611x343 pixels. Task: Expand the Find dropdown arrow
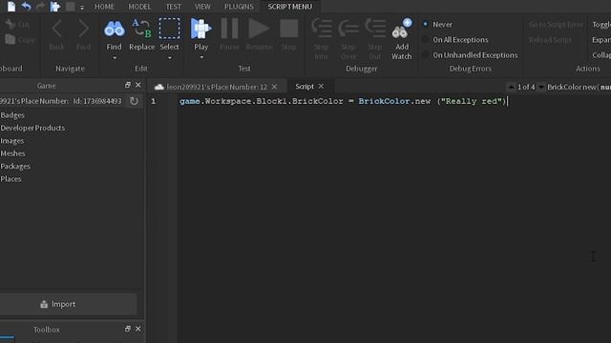click(115, 58)
